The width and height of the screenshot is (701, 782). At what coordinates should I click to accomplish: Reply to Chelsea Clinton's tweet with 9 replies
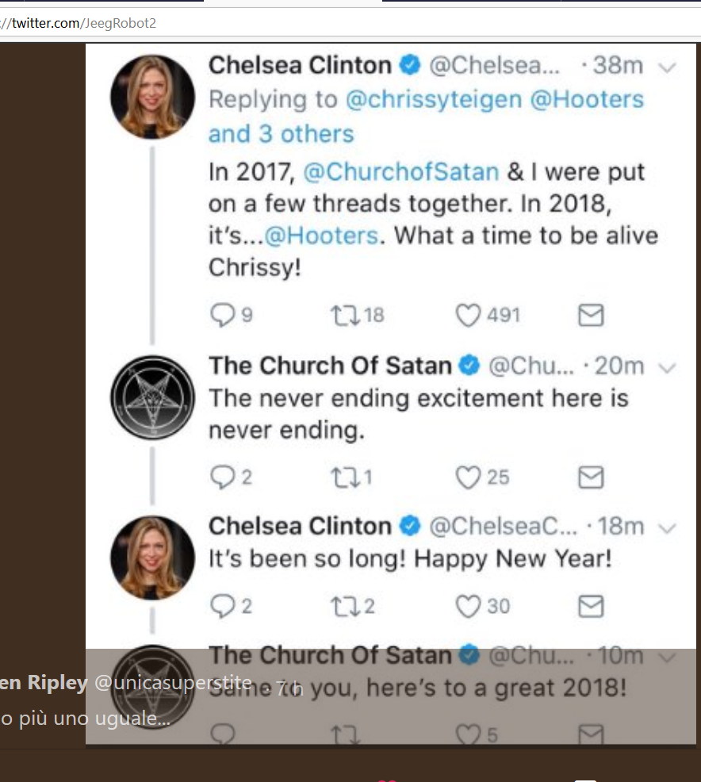coord(221,316)
